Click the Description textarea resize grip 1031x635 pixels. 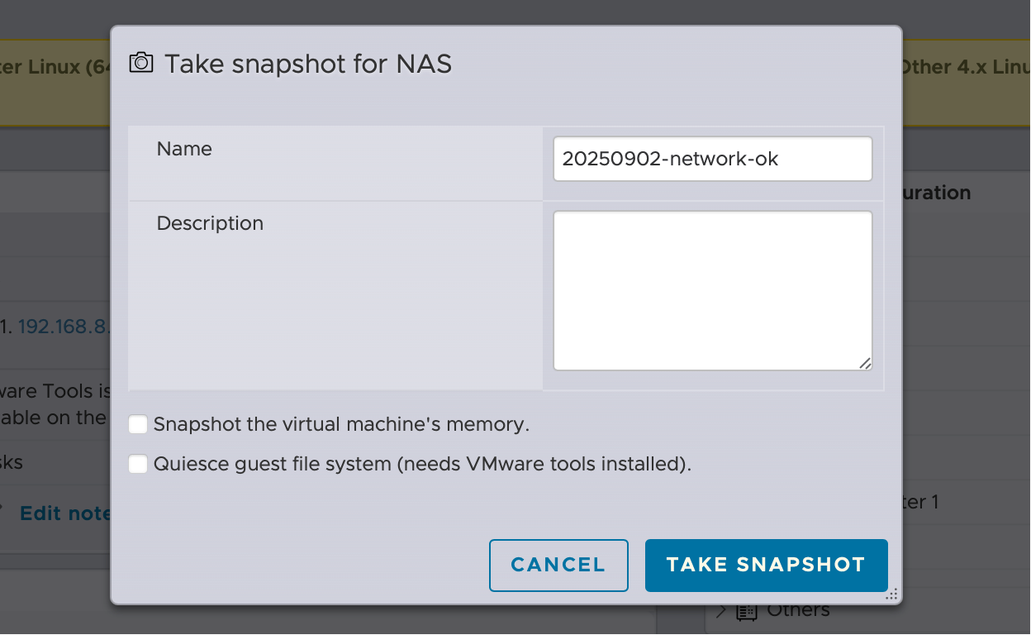864,362
